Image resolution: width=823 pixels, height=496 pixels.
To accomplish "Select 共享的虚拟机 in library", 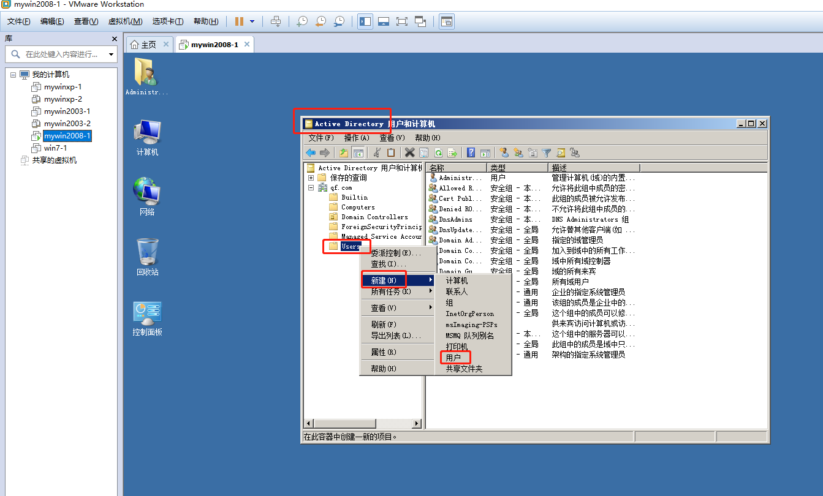I will click(x=54, y=160).
